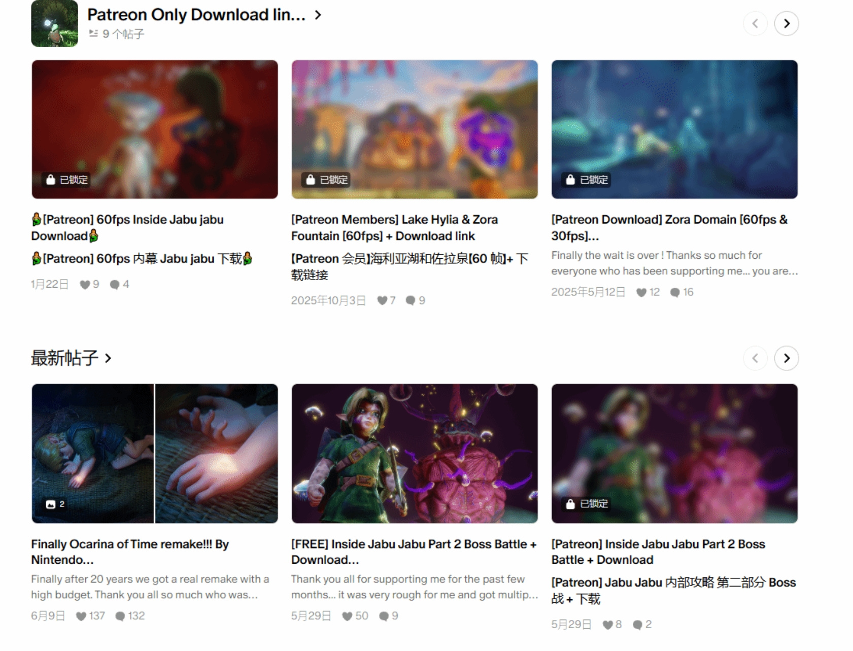Screen dimensions: 853x651
Task: Open the 最新帖子 section heading
Action: pos(64,358)
